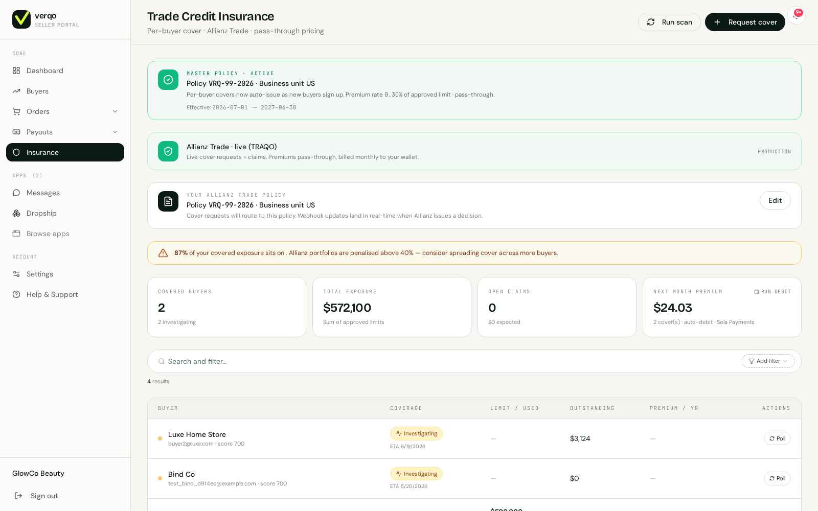Screen dimensions: 818x511
Task: Run a scan with Run scan button
Action: [669, 22]
